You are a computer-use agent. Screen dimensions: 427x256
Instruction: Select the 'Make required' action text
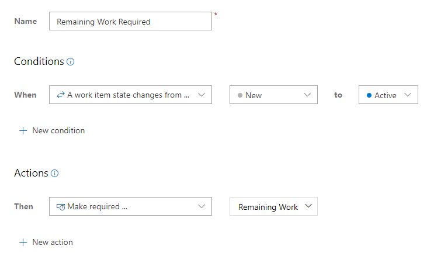pyautogui.click(x=97, y=206)
